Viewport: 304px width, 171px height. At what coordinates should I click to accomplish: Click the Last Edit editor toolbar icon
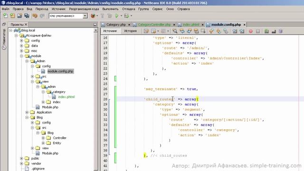point(146,31)
